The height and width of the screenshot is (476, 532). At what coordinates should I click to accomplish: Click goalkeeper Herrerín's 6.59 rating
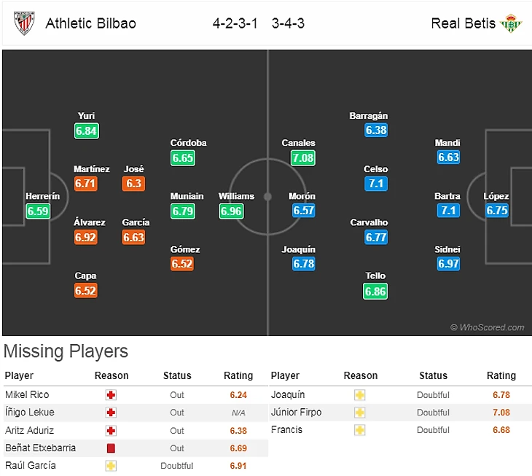click(37, 211)
